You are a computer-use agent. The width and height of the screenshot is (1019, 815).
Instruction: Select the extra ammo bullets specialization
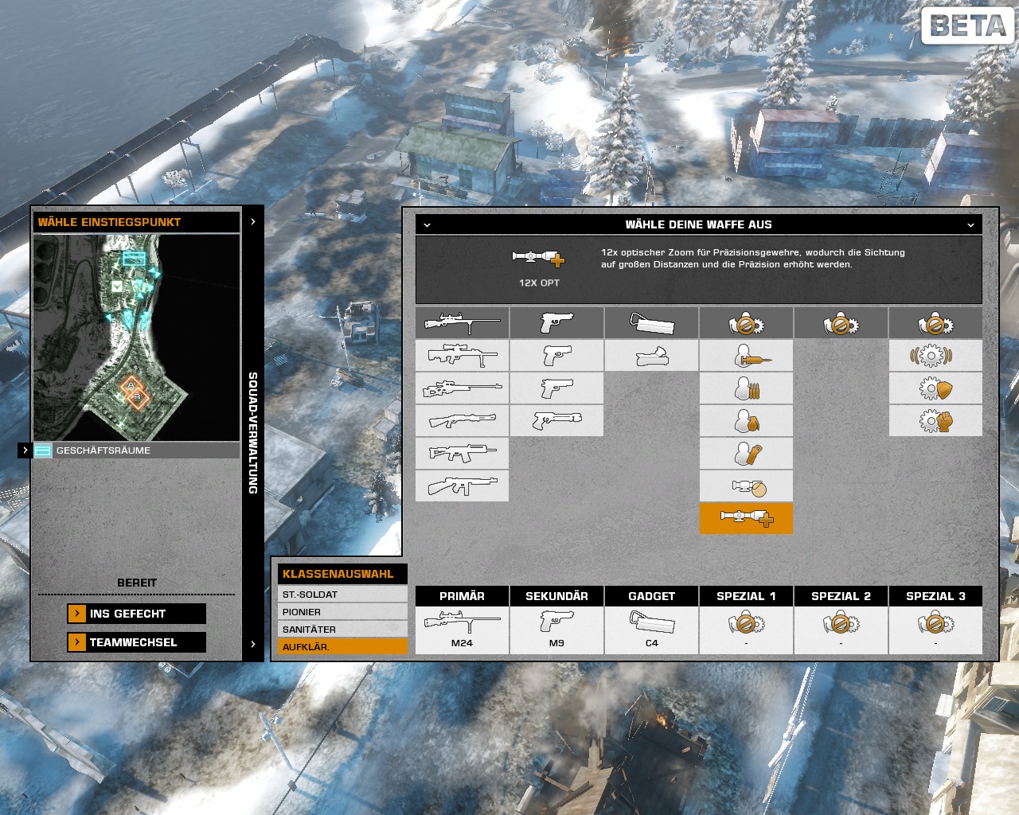click(746, 388)
